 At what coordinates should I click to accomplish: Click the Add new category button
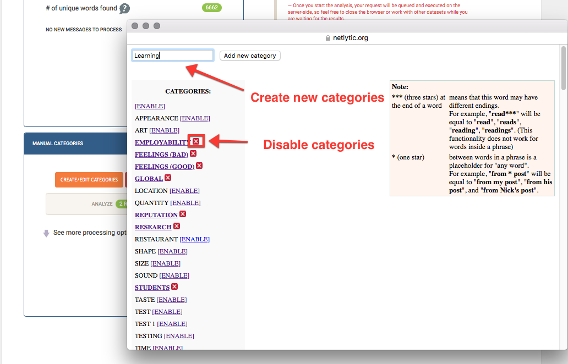click(x=250, y=56)
